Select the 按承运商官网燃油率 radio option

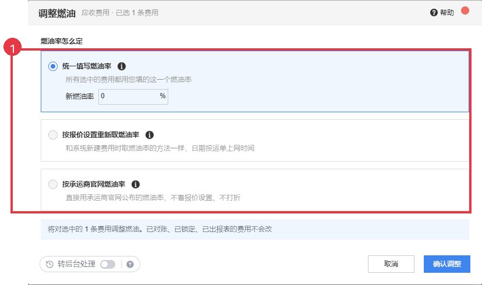click(53, 184)
